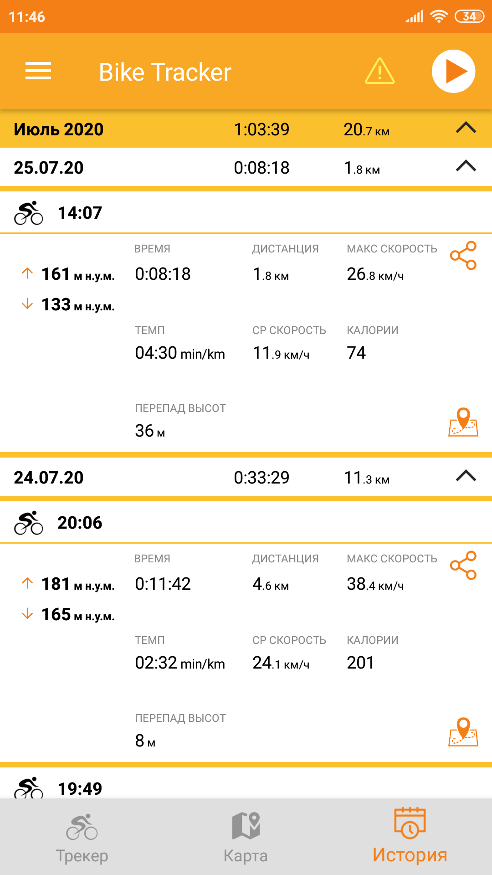Tap cyclist icon next to 14:07
The image size is (492, 875).
click(28, 213)
